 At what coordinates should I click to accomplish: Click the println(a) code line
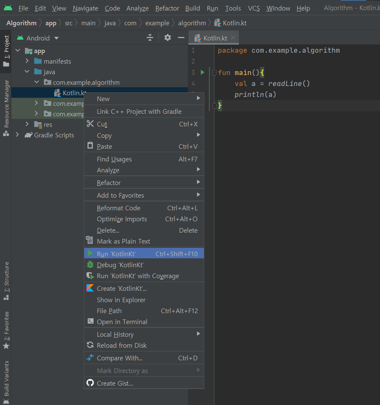point(255,94)
